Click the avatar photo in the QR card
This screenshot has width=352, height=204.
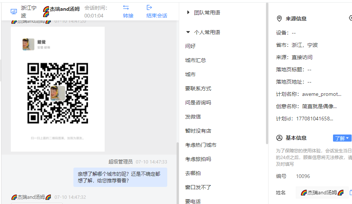click(28, 44)
